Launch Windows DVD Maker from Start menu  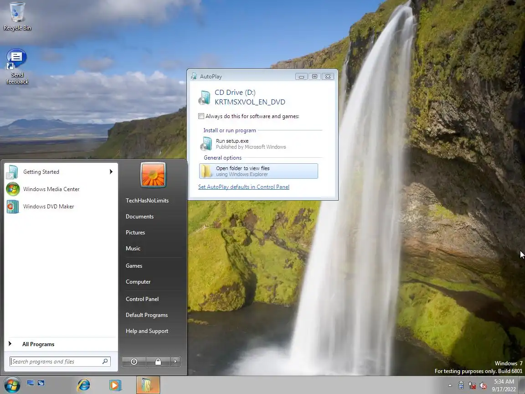point(61,207)
